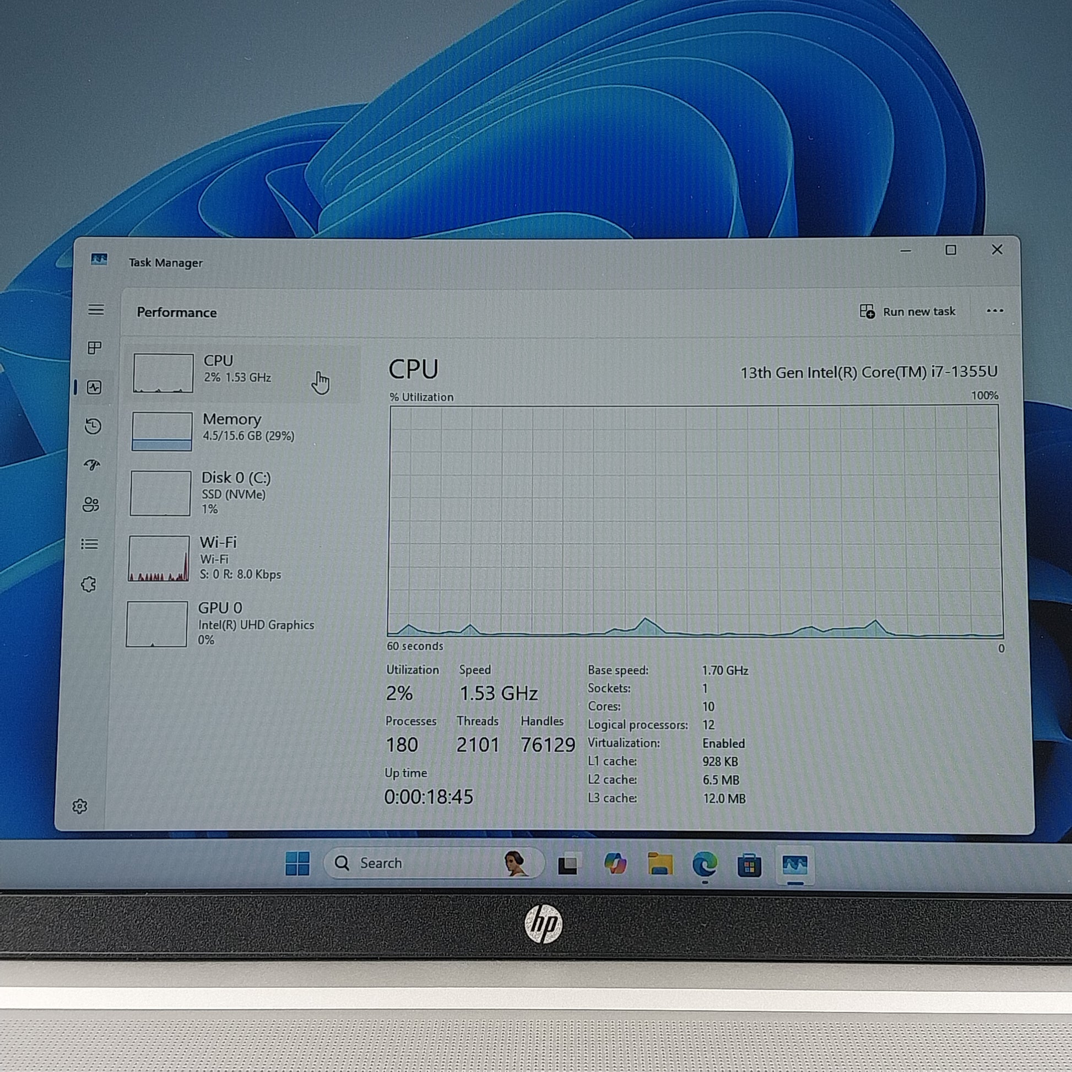Click the processor name i7-1355U text
This screenshot has width=1072, height=1072.
point(869,372)
